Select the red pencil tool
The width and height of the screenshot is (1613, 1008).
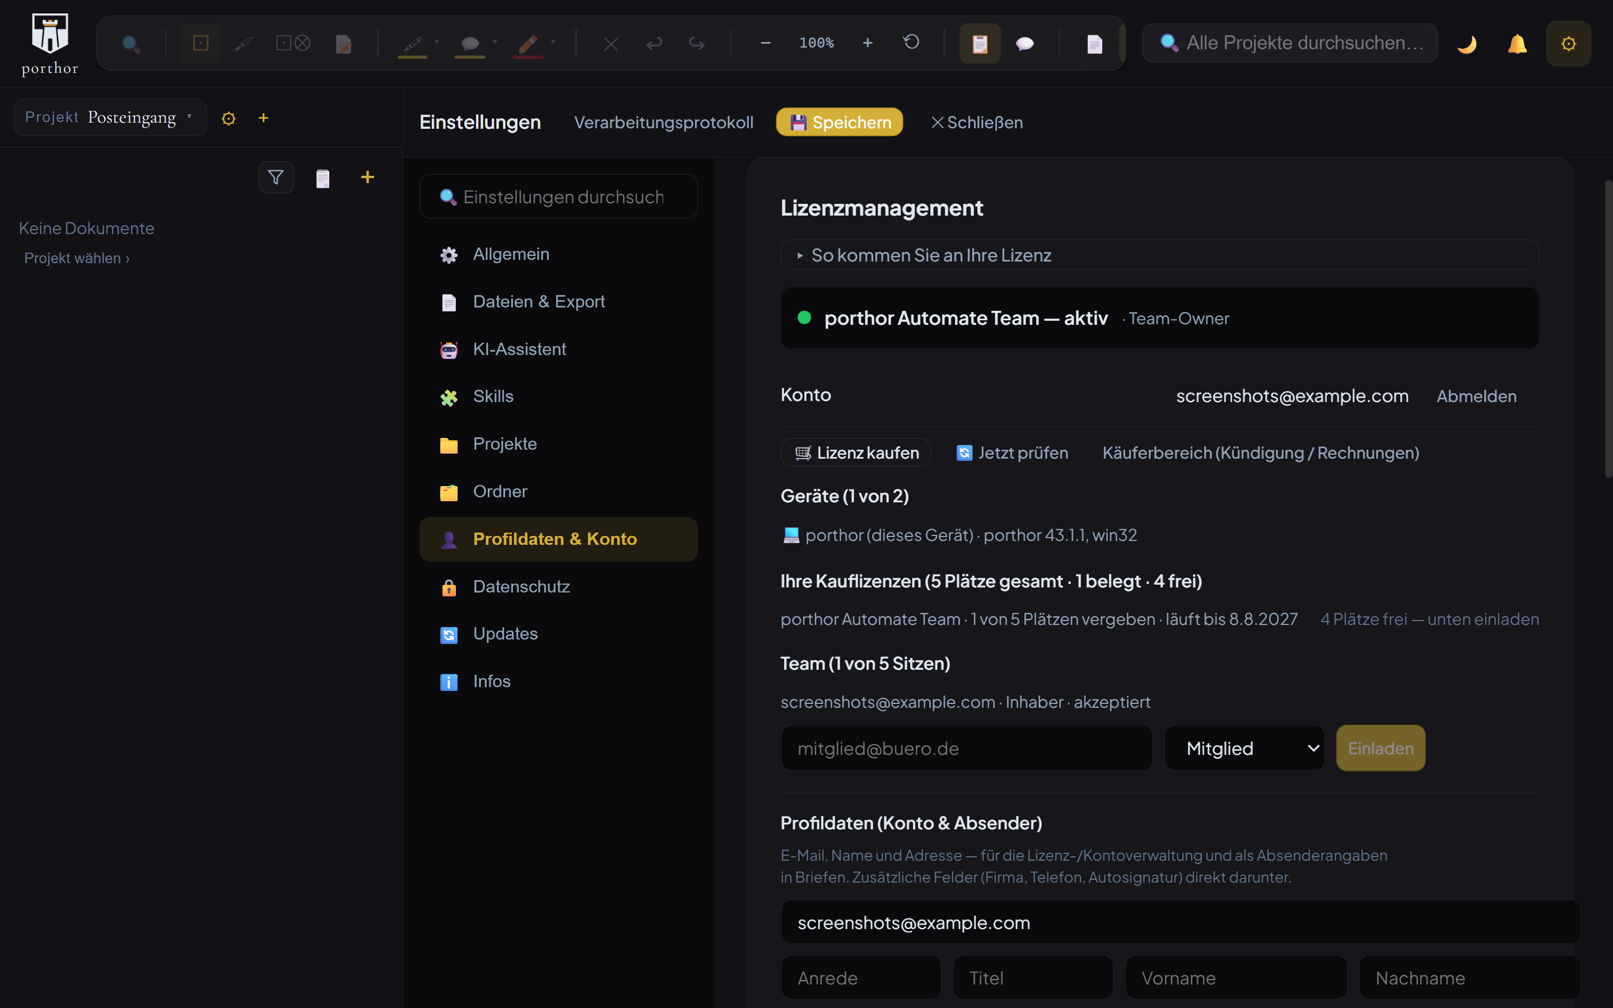(528, 44)
